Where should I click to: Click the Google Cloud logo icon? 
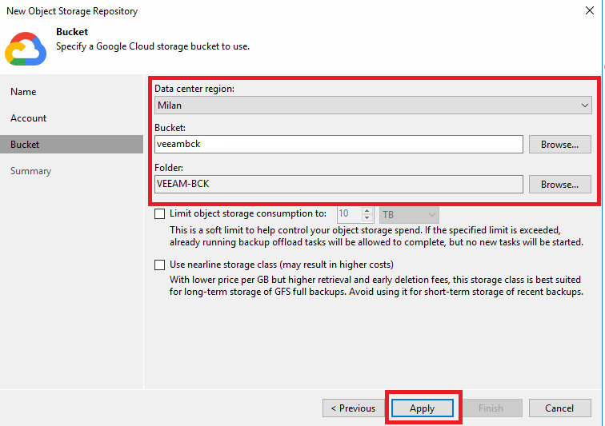click(x=26, y=49)
